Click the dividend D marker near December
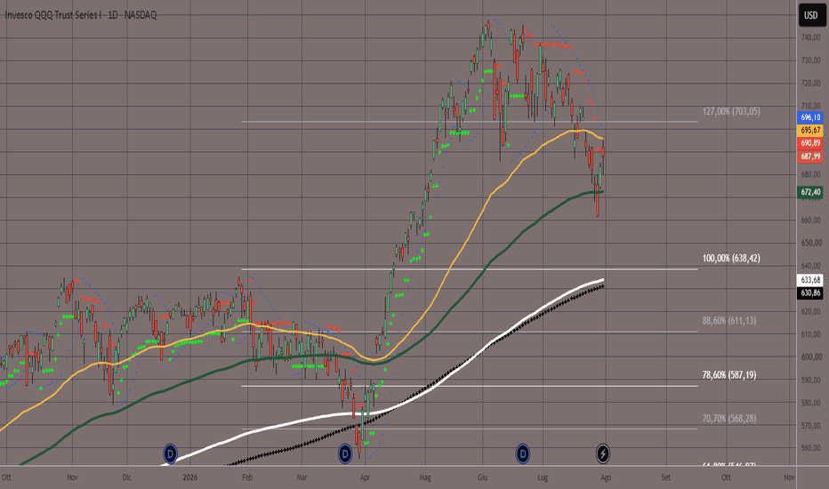The height and width of the screenshot is (489, 829). [170, 453]
